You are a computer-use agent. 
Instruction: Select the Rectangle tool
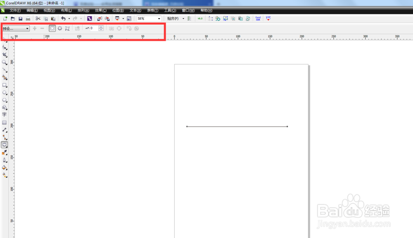click(x=5, y=85)
